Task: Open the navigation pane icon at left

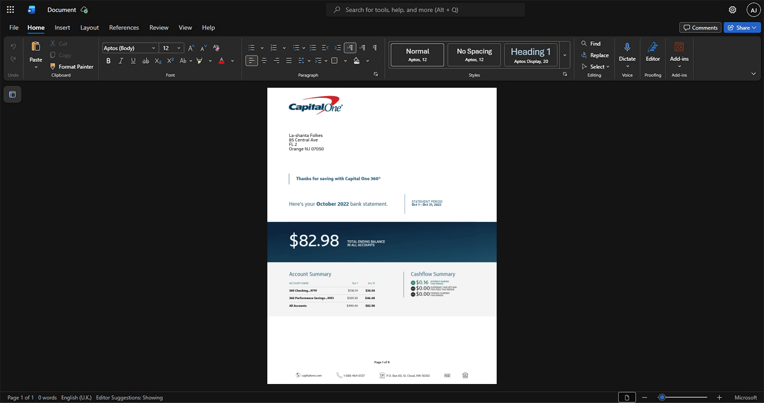Action: point(12,94)
